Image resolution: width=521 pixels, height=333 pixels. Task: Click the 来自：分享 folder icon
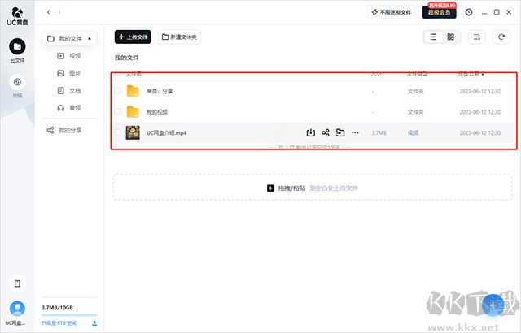click(133, 91)
